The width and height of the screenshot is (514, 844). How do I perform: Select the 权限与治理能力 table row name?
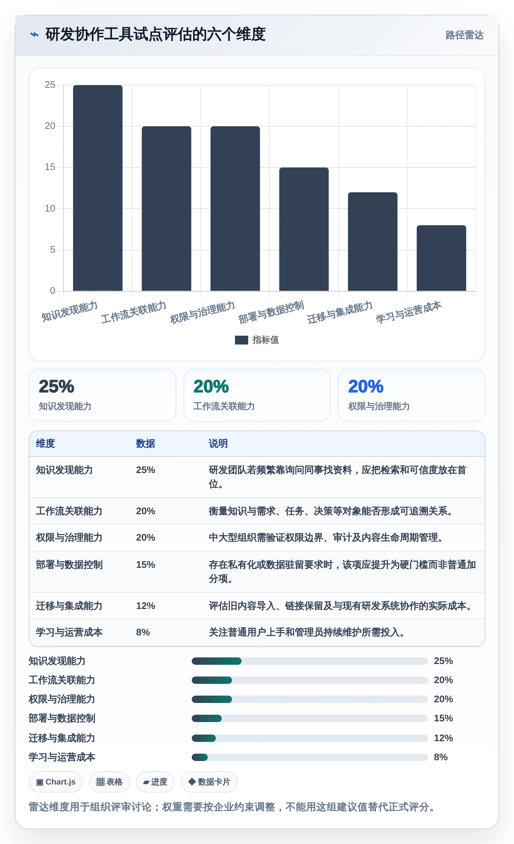tap(69, 538)
